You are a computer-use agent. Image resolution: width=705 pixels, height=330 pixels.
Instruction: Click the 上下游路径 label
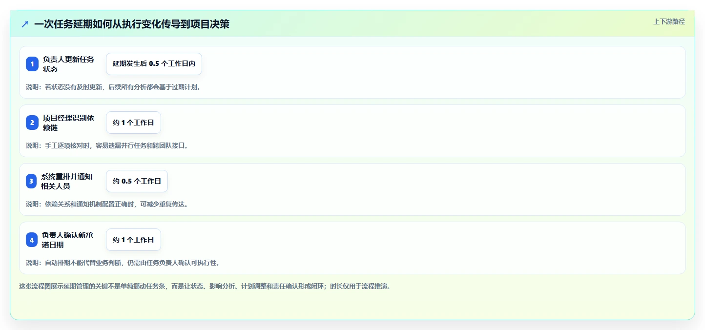tap(669, 21)
